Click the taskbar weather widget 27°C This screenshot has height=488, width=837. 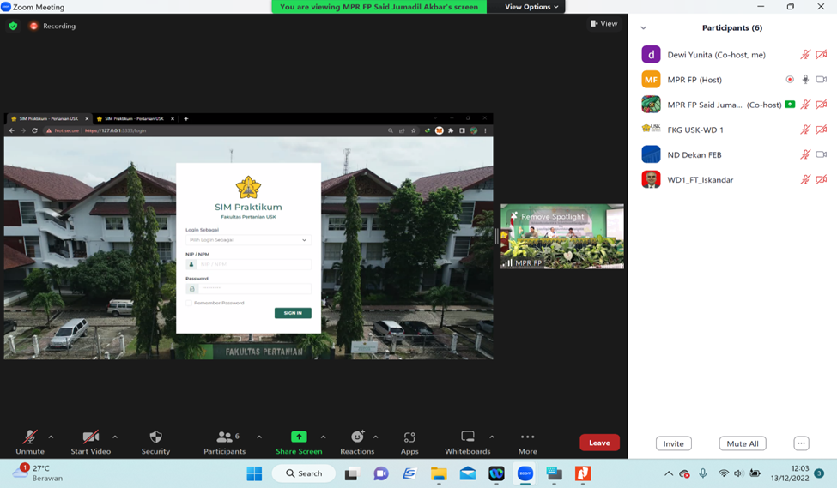[38, 473]
